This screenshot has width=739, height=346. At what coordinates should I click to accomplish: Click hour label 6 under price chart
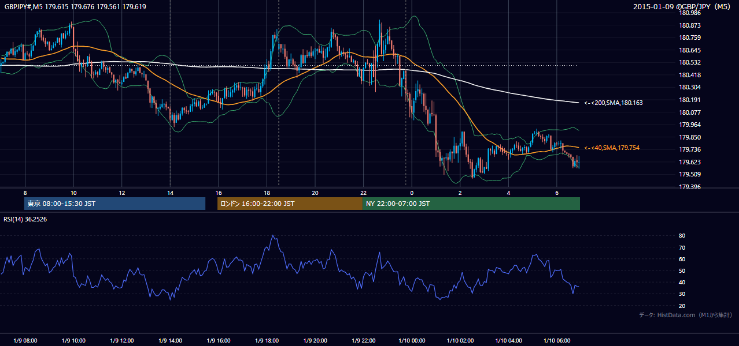pyautogui.click(x=556, y=193)
